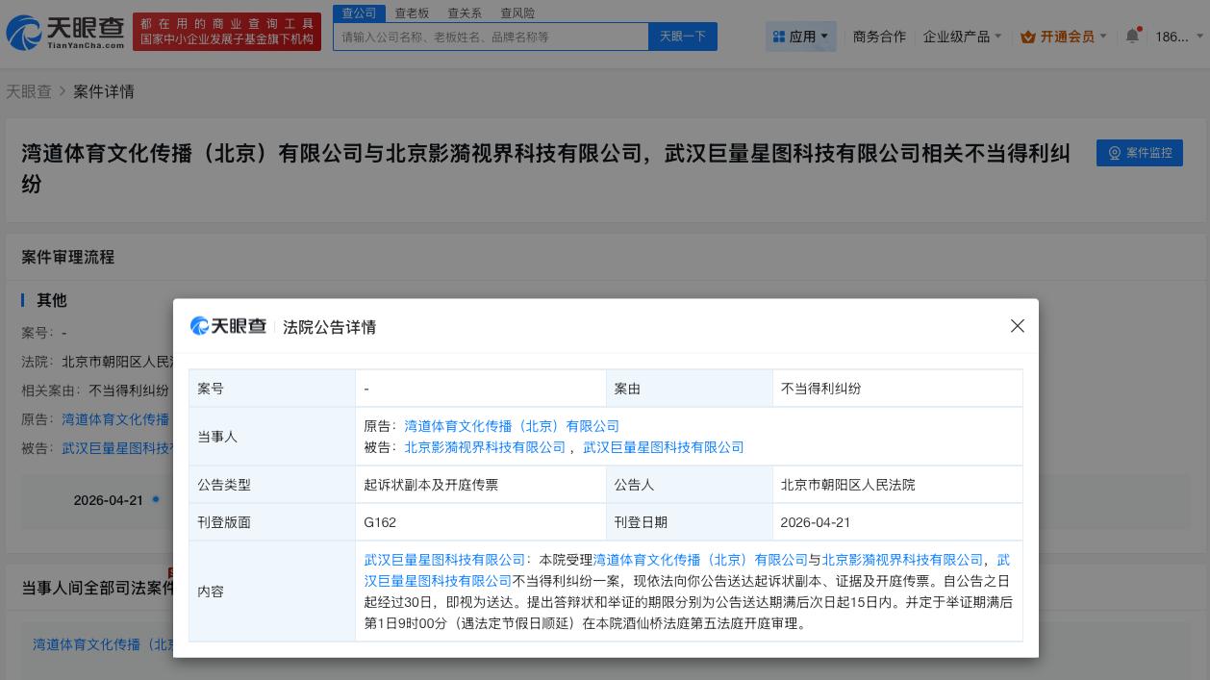The height and width of the screenshot is (680, 1210).
Task: Click the 商务合作 menu item
Action: 879,37
